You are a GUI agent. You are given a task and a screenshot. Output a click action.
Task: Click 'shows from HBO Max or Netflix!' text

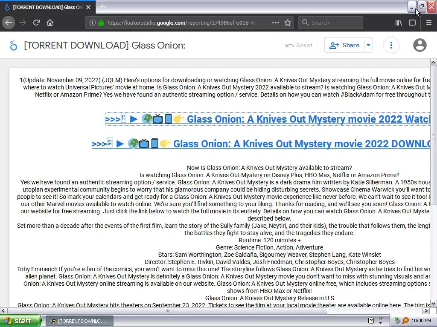click(269, 291)
